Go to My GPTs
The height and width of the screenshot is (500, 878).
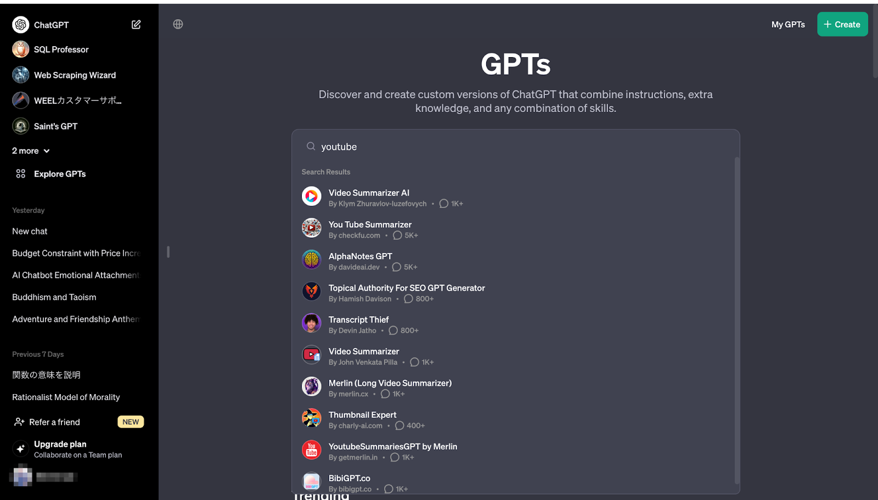point(788,25)
